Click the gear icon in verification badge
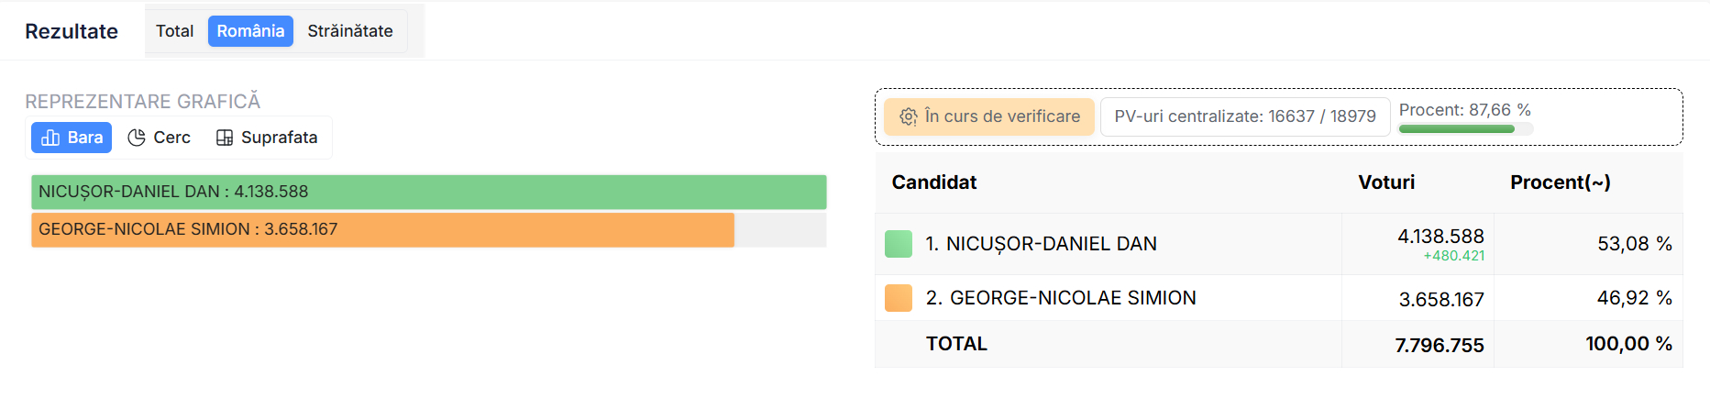This screenshot has height=409, width=1710. 908,116
